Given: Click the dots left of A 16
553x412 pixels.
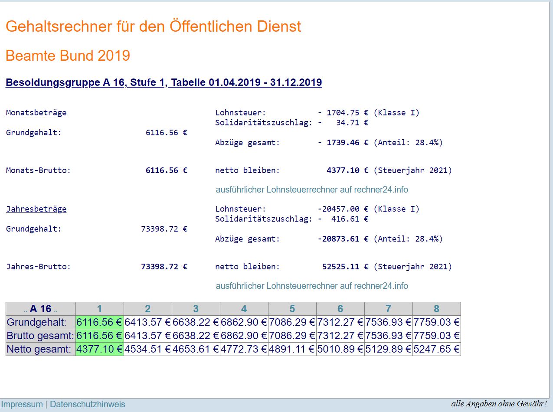Looking at the screenshot, I should [26, 310].
